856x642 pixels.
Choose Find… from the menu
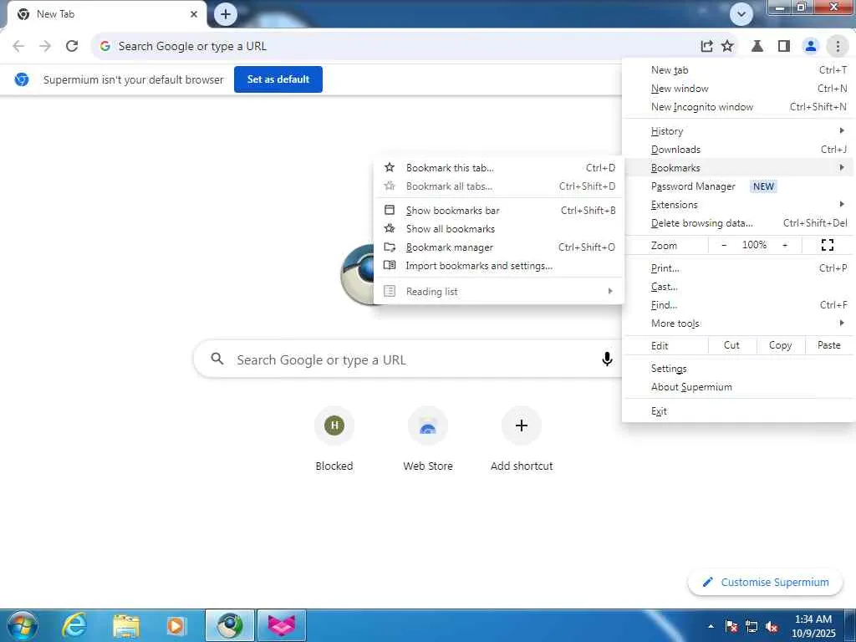(x=739, y=305)
